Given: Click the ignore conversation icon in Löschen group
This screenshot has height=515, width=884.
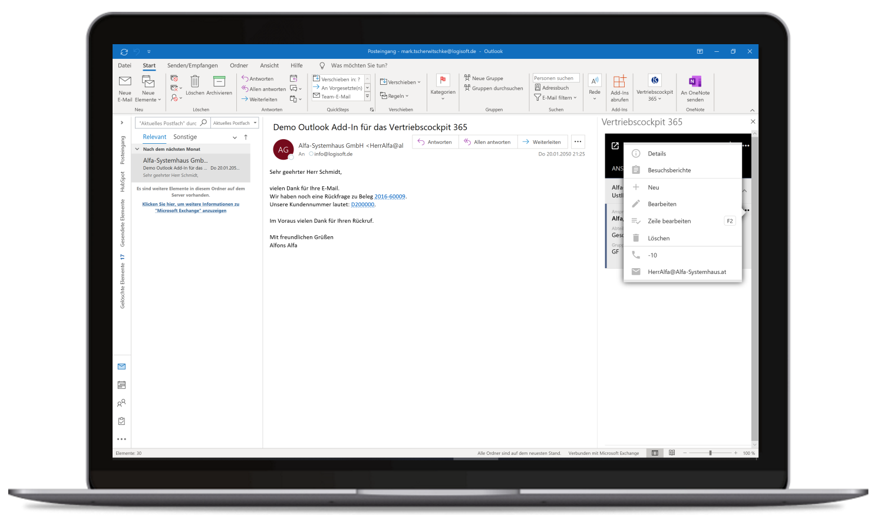Looking at the screenshot, I should pyautogui.click(x=174, y=78).
